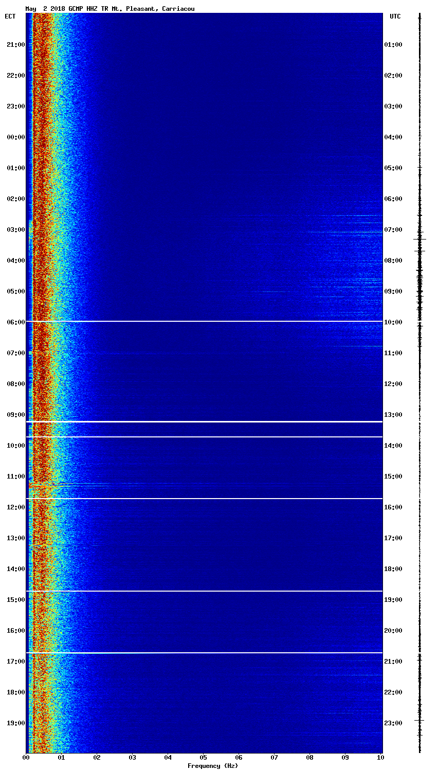The height and width of the screenshot is (771, 438).
Task: Click the spectrogram title 'GCMP HHZ TR Mt. Pleasant, Carriacou'
Action: tap(132, 9)
